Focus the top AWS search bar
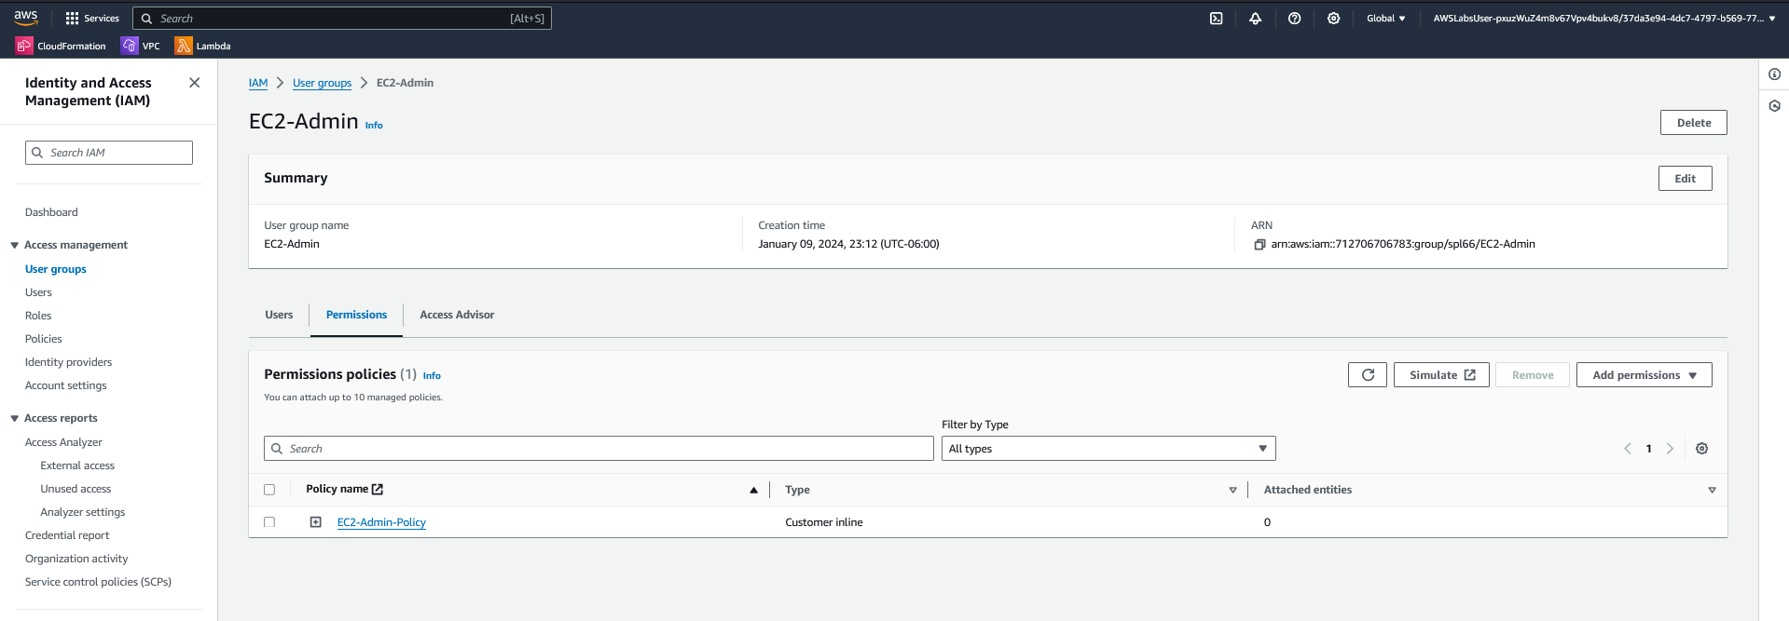 (342, 19)
